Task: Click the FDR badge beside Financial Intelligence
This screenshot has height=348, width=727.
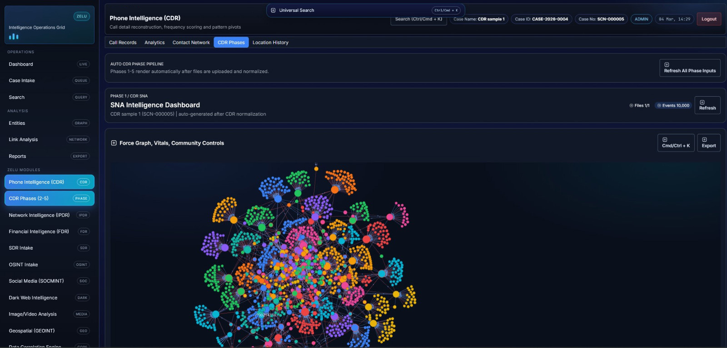Action: pyautogui.click(x=84, y=232)
